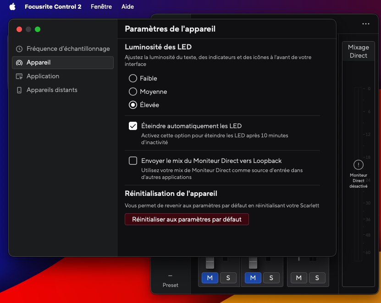381x303 pixels.
Task: Select Faible LED brightness
Action: pos(133,78)
